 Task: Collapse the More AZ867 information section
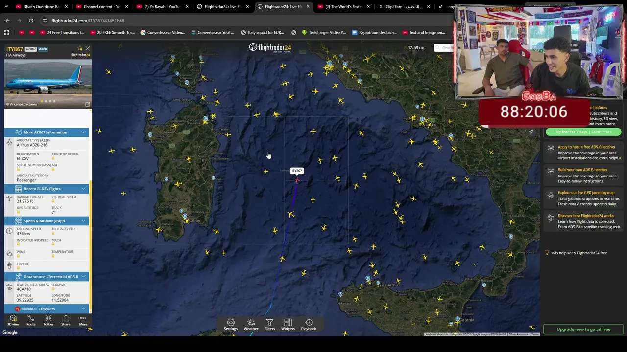pos(47,132)
